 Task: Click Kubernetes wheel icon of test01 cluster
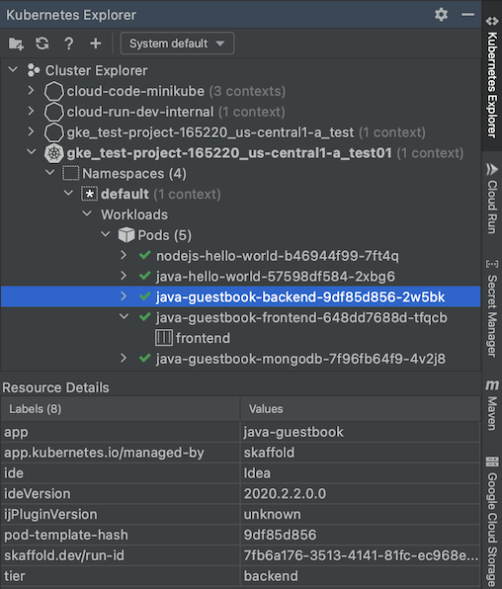point(53,153)
